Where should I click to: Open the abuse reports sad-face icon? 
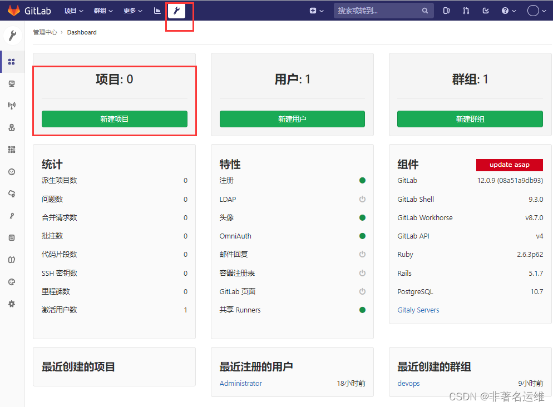pyautogui.click(x=12, y=172)
